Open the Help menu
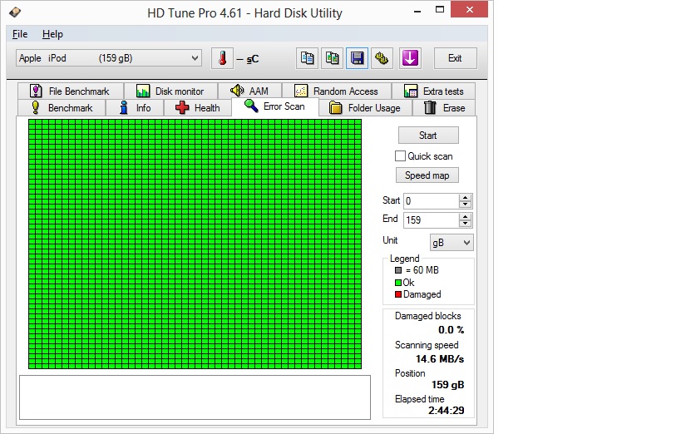This screenshot has width=681, height=434. tap(52, 34)
